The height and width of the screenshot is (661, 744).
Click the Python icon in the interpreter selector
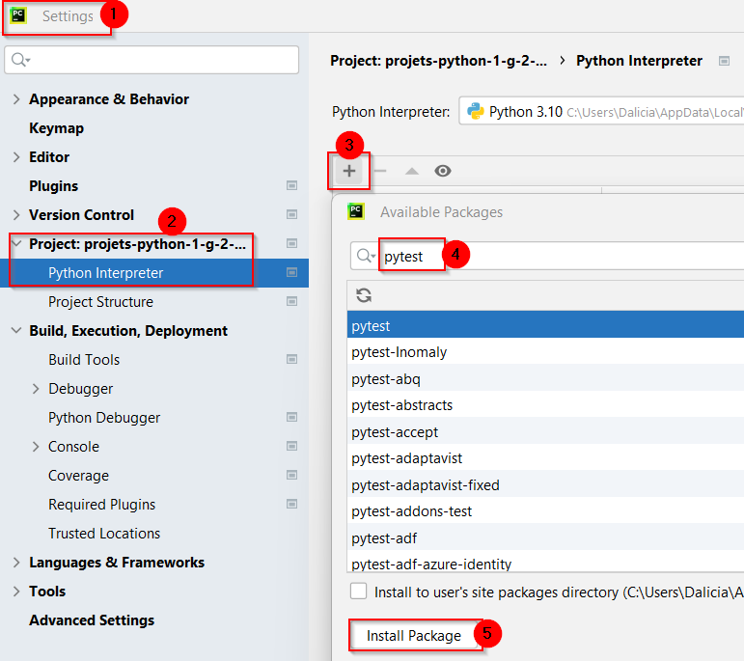(475, 112)
